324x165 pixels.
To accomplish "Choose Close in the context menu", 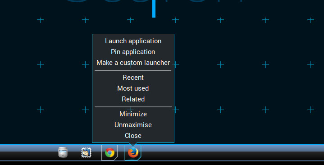I will 133,136.
